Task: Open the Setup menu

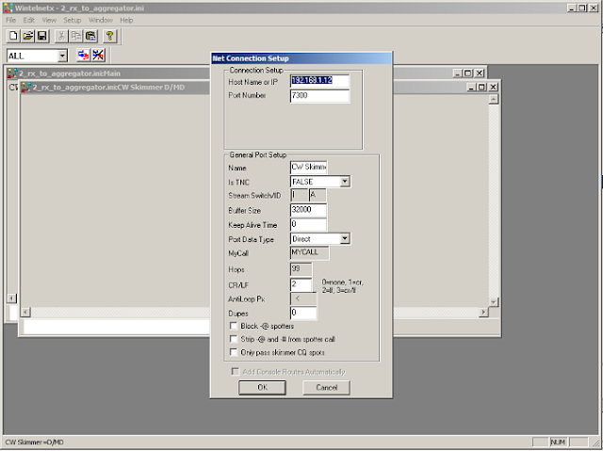Action: tap(73, 20)
